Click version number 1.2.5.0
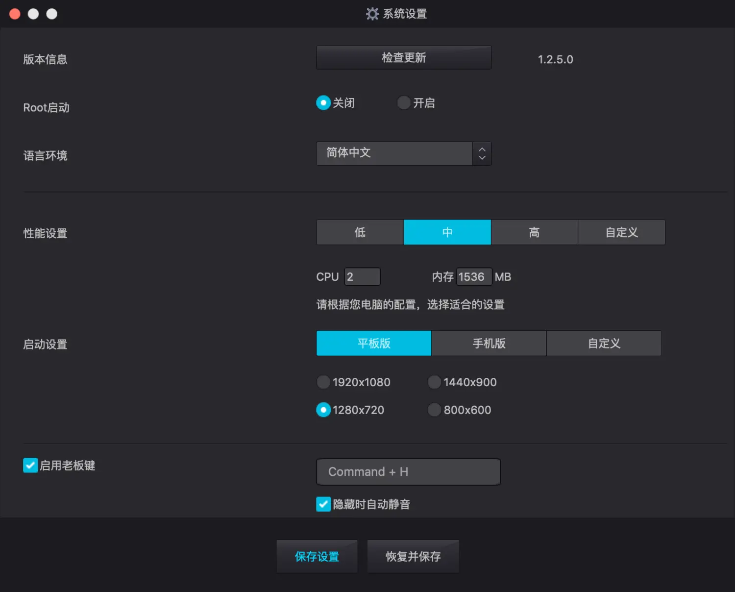 pos(555,59)
